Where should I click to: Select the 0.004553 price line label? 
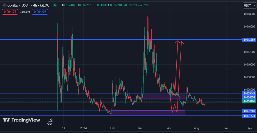[x=249, y=97]
